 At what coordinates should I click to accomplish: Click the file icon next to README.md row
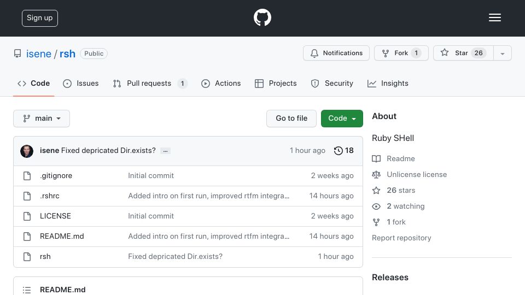(x=27, y=237)
